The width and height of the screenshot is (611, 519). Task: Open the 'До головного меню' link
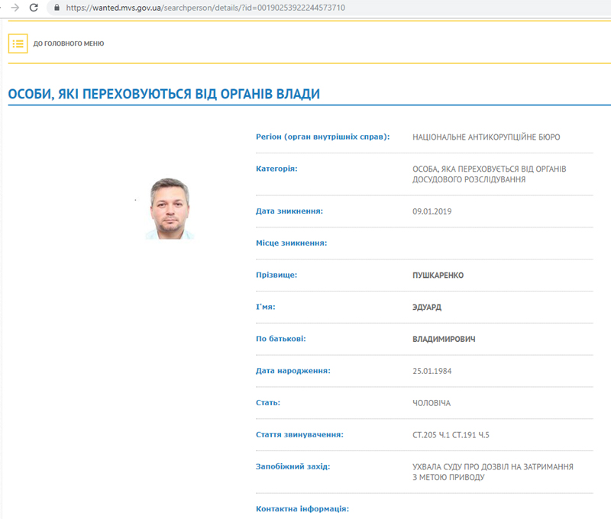coord(69,44)
